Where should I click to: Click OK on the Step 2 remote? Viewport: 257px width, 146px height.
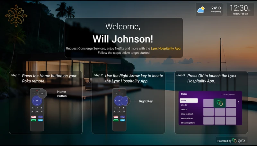coord(119,101)
